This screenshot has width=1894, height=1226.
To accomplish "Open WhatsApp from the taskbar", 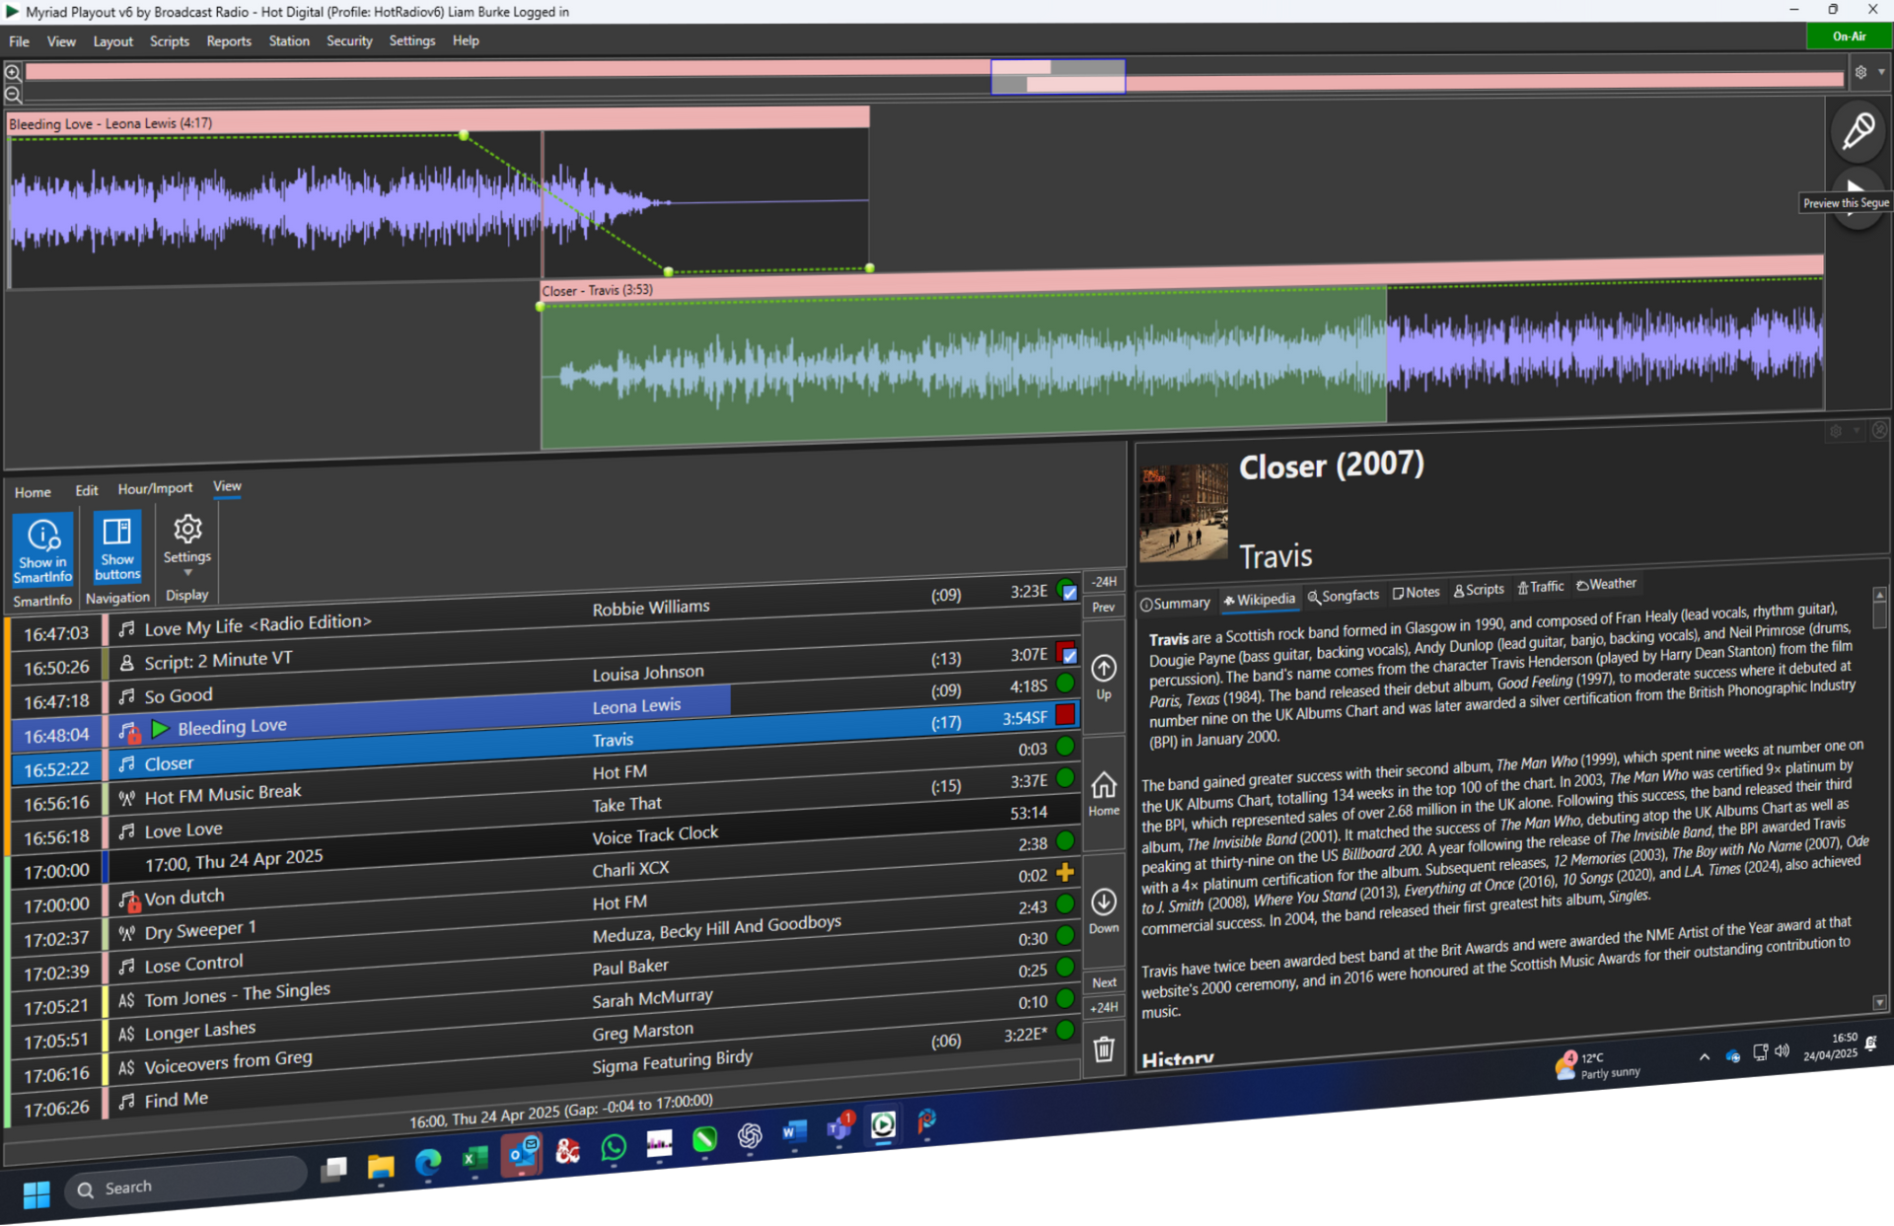I will (614, 1148).
